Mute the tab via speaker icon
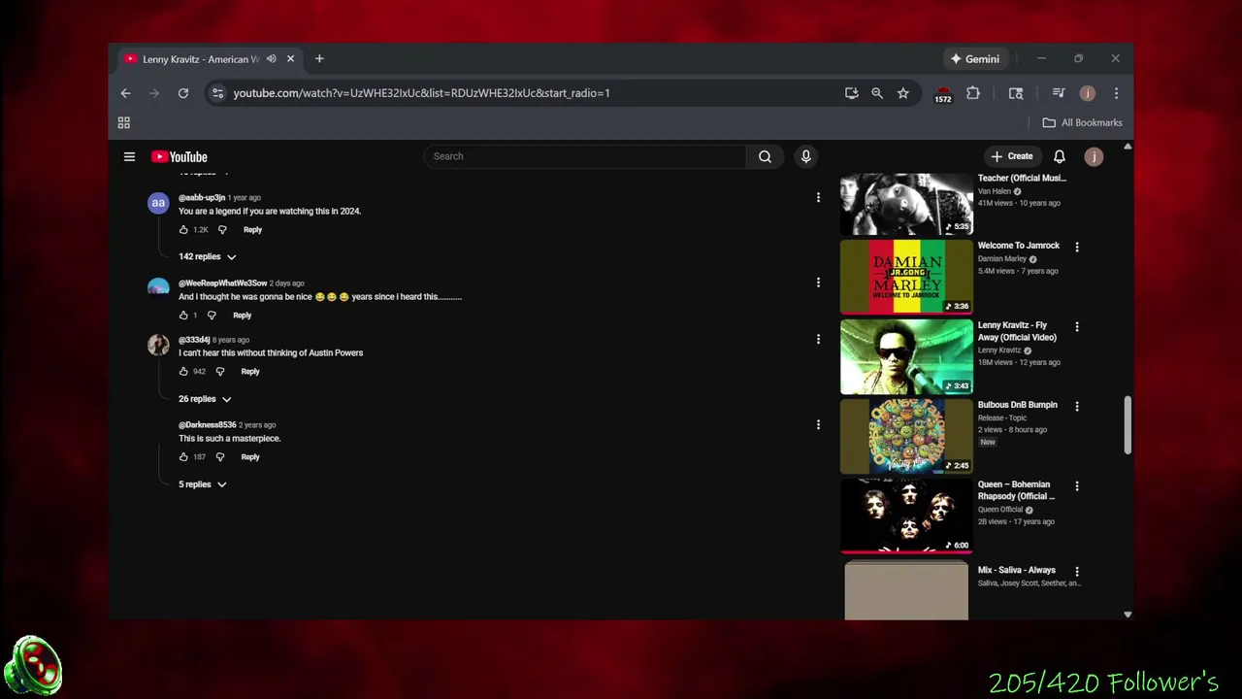 pyautogui.click(x=272, y=59)
